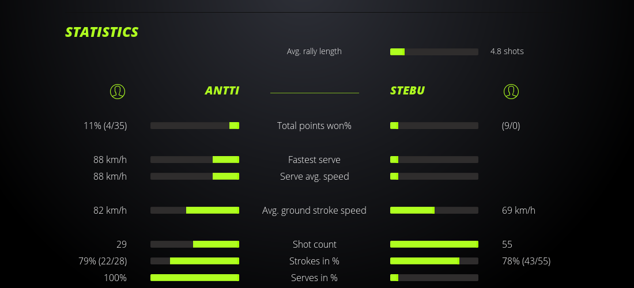Click the Shot count label
This screenshot has height=288, width=634.
(314, 244)
